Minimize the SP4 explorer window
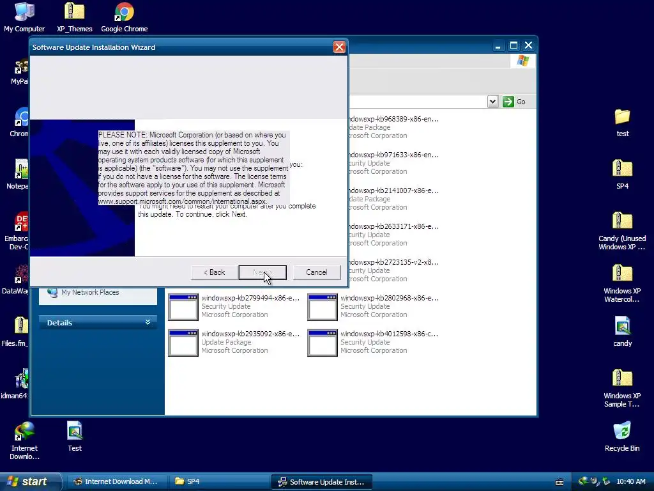Screen dimensions: 654x491 [x=498, y=45]
